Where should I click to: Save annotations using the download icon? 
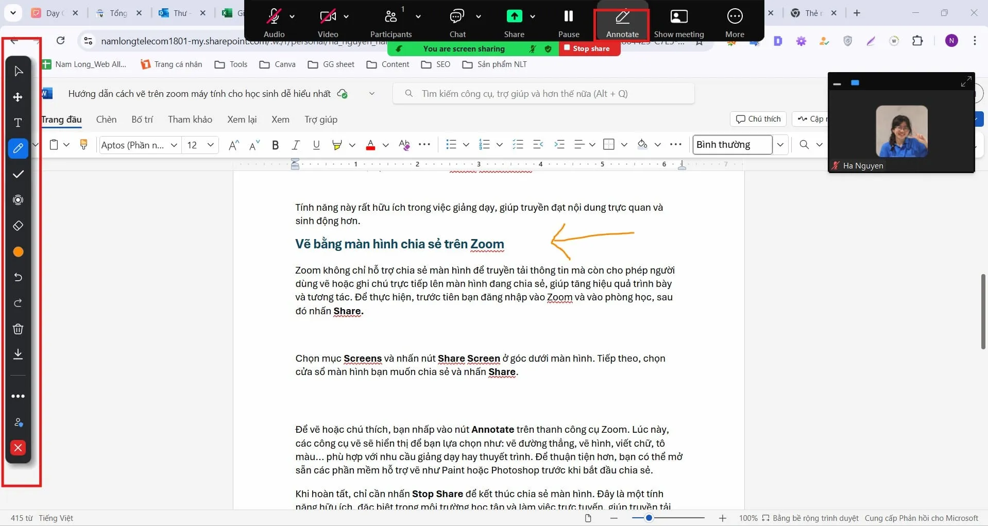coord(19,354)
